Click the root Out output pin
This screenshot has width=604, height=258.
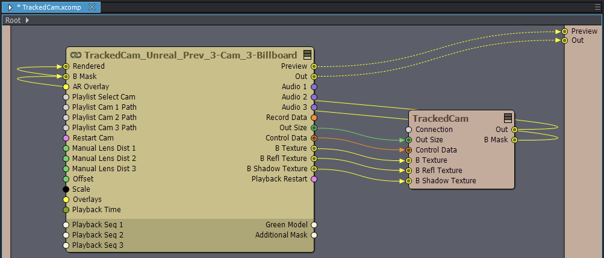(x=565, y=40)
